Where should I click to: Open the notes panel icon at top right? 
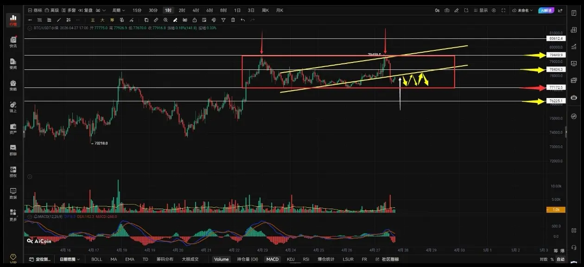574,13
